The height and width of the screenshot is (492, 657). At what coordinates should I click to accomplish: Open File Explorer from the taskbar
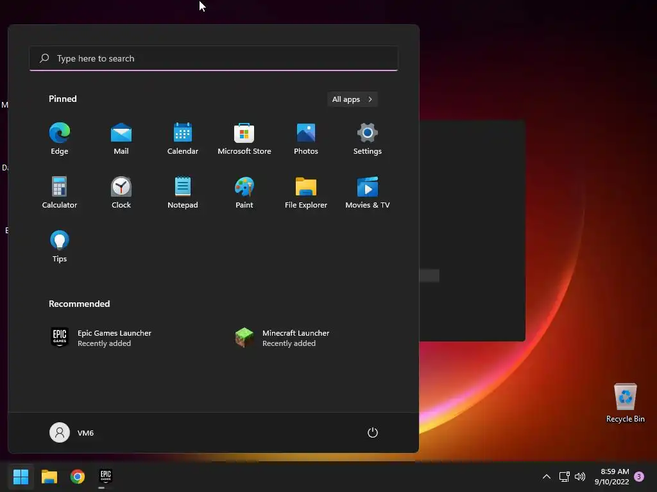[x=49, y=477]
